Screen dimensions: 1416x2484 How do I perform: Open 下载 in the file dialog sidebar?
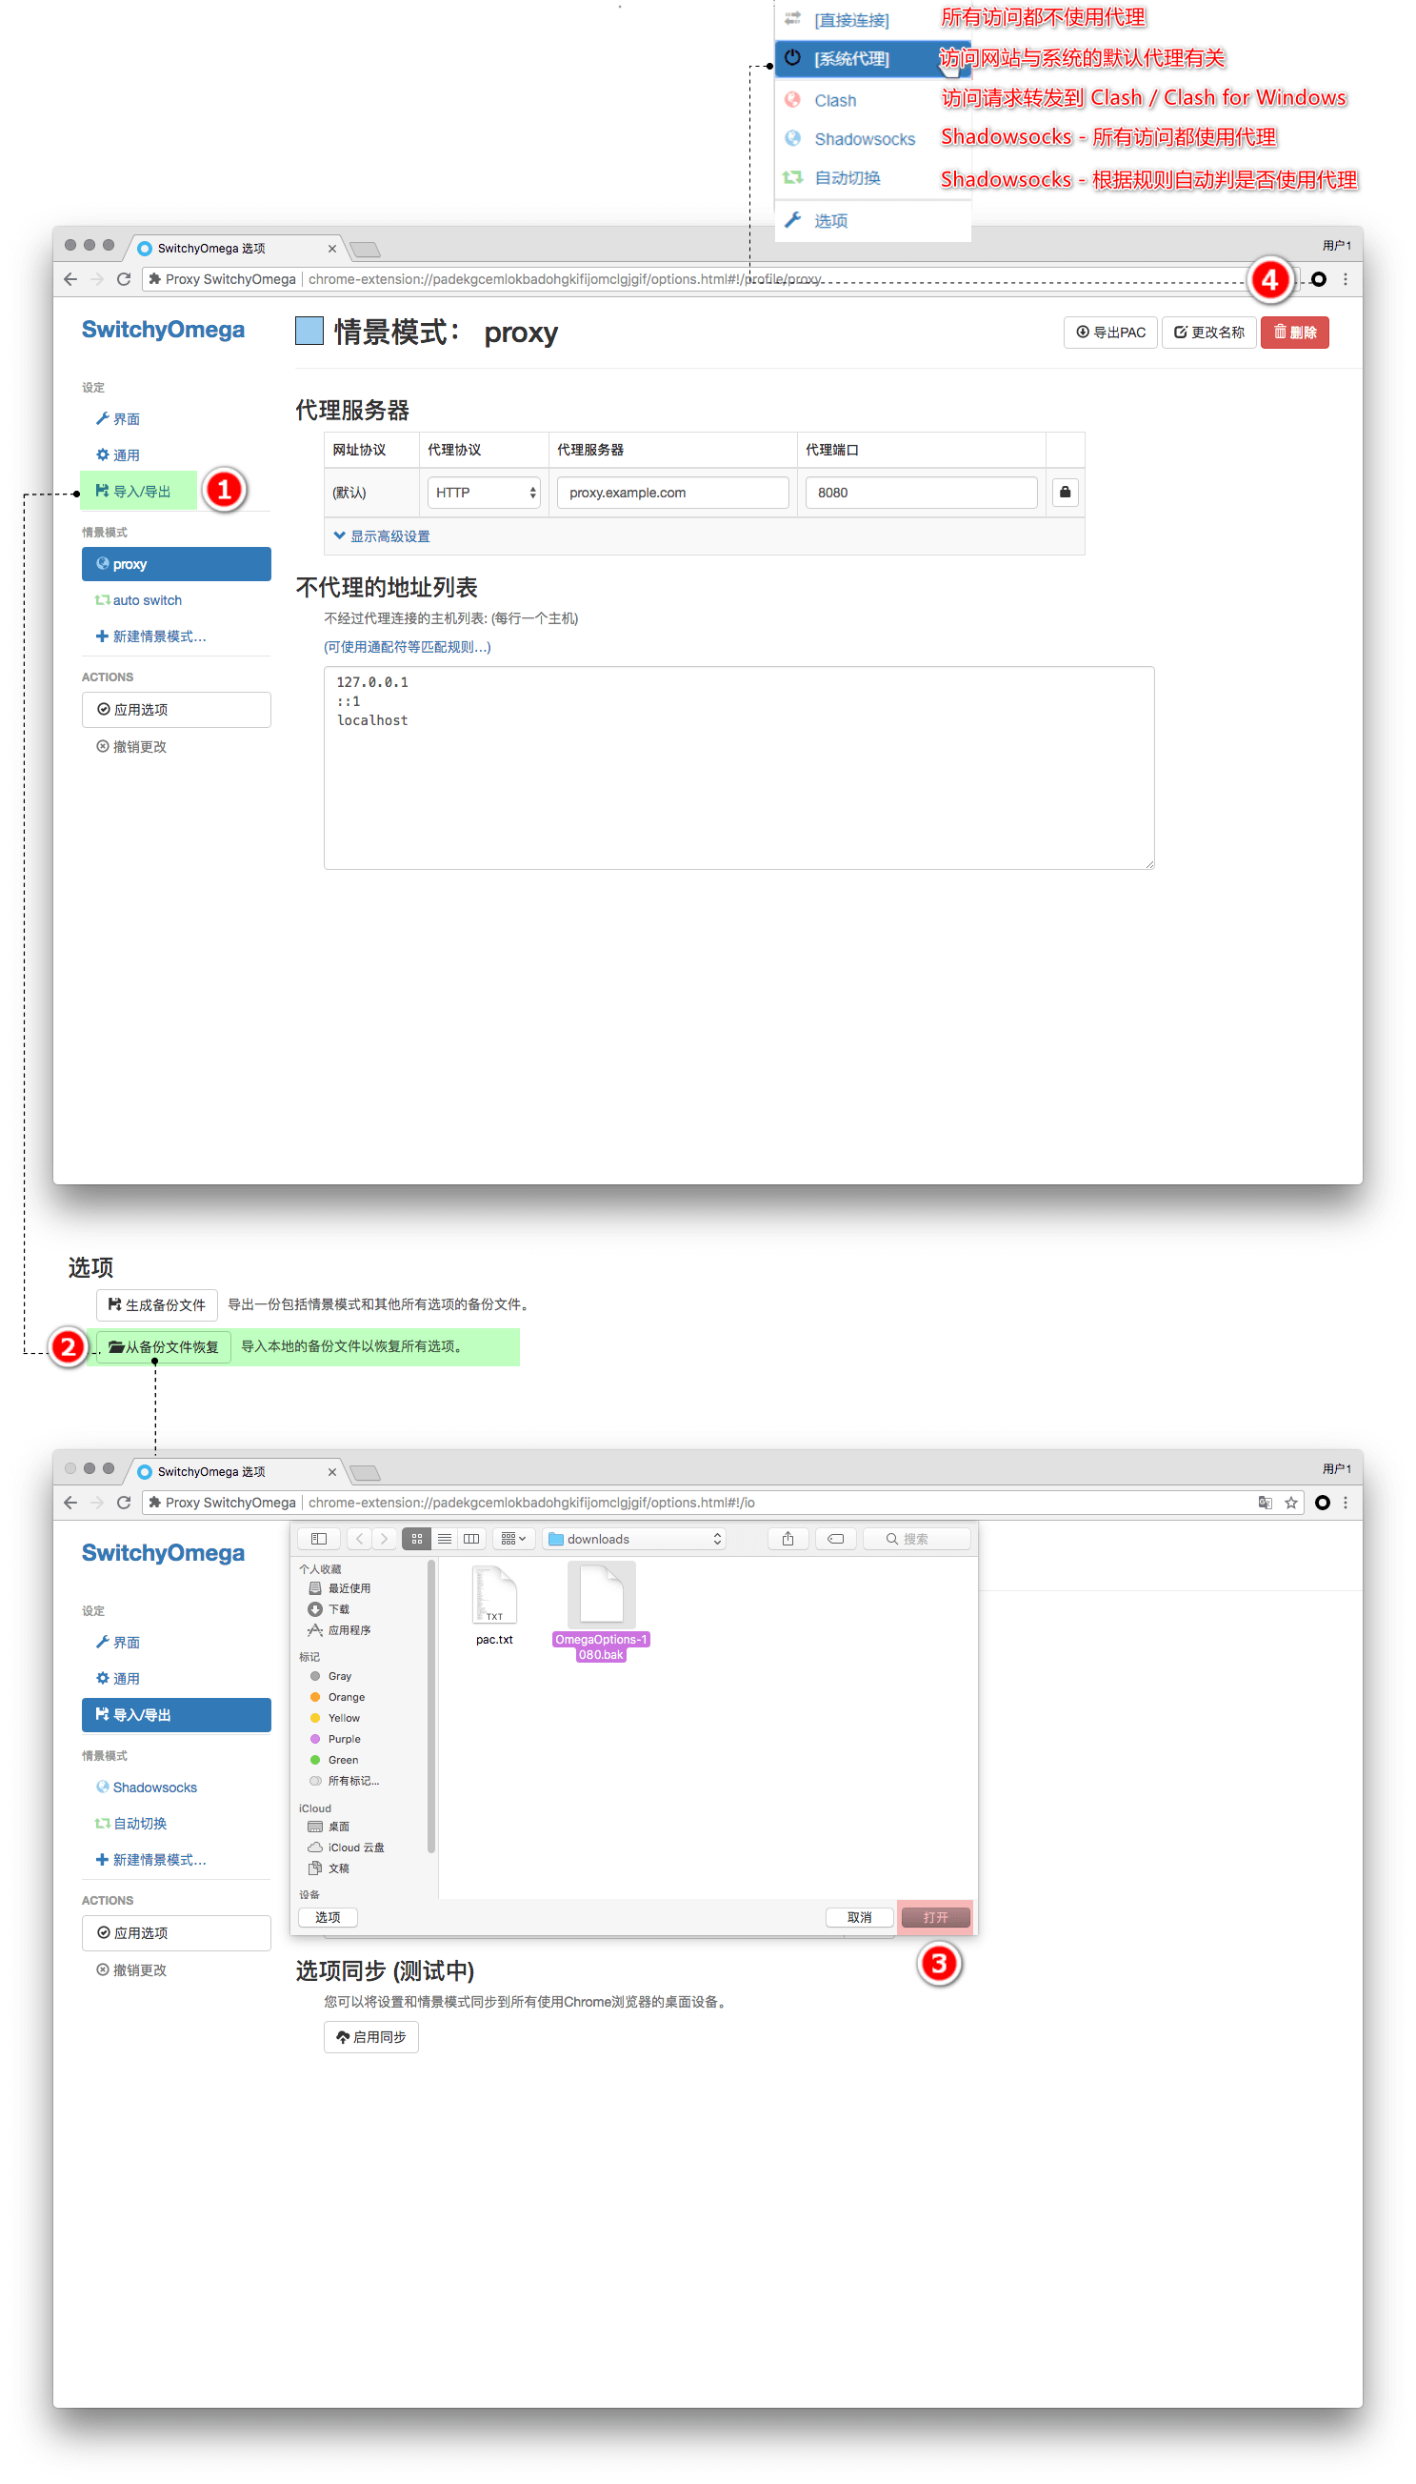pos(329,1609)
